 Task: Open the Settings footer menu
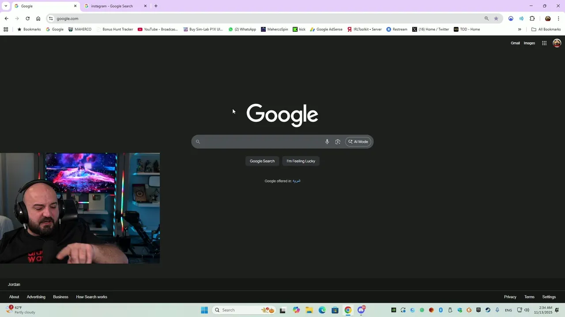click(549, 297)
